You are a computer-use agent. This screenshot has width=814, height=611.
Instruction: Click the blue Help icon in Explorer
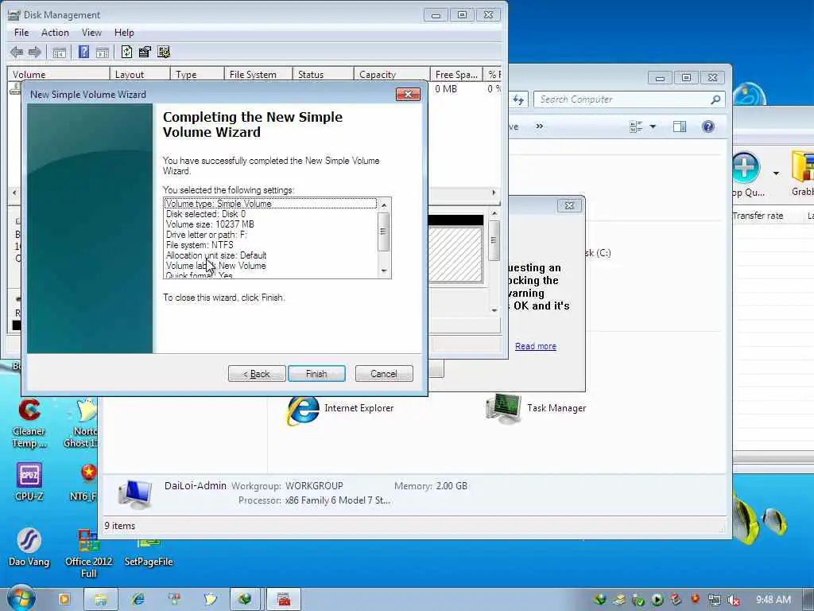click(x=708, y=126)
